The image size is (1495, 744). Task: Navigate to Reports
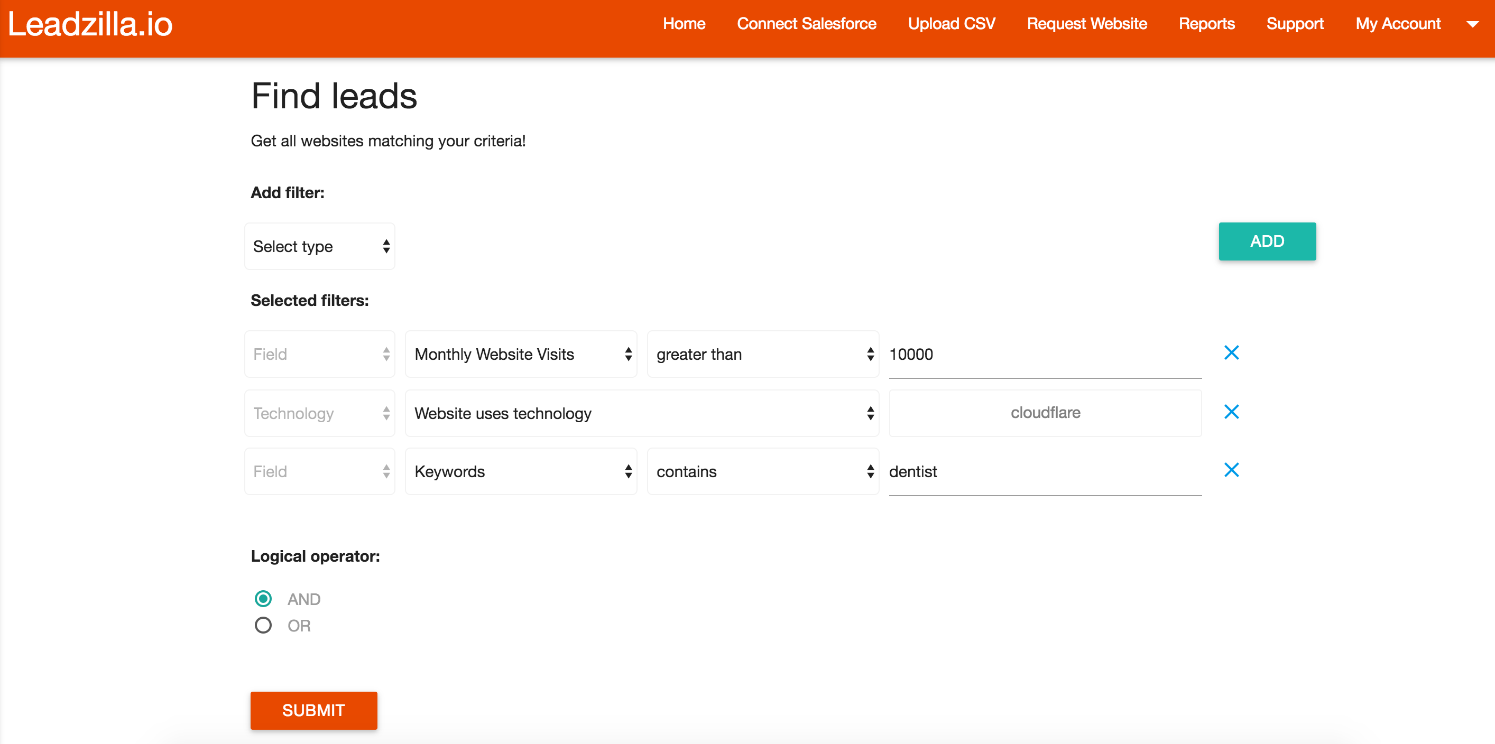pyautogui.click(x=1206, y=24)
